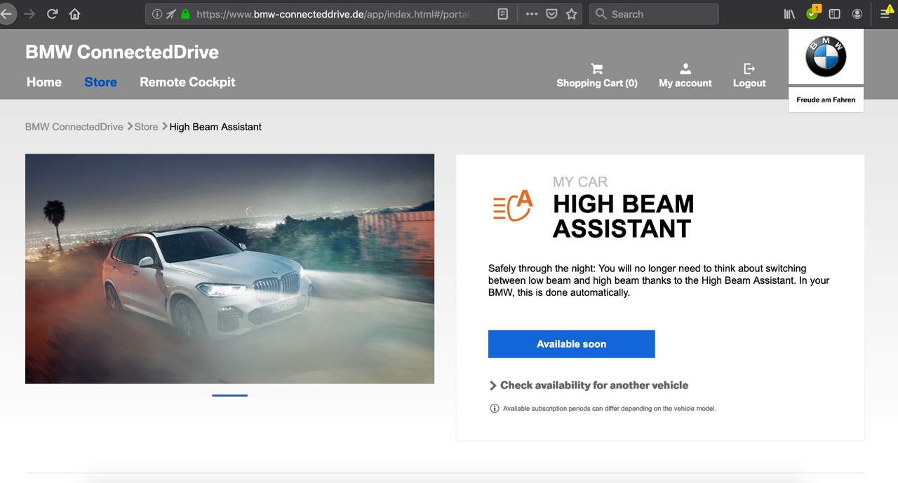Viewport: 898px width, 483px height.
Task: Click the green extension icon with badge
Action: click(812, 13)
